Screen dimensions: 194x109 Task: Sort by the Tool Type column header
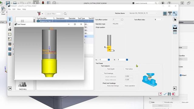pyautogui.click(x=81, y=18)
